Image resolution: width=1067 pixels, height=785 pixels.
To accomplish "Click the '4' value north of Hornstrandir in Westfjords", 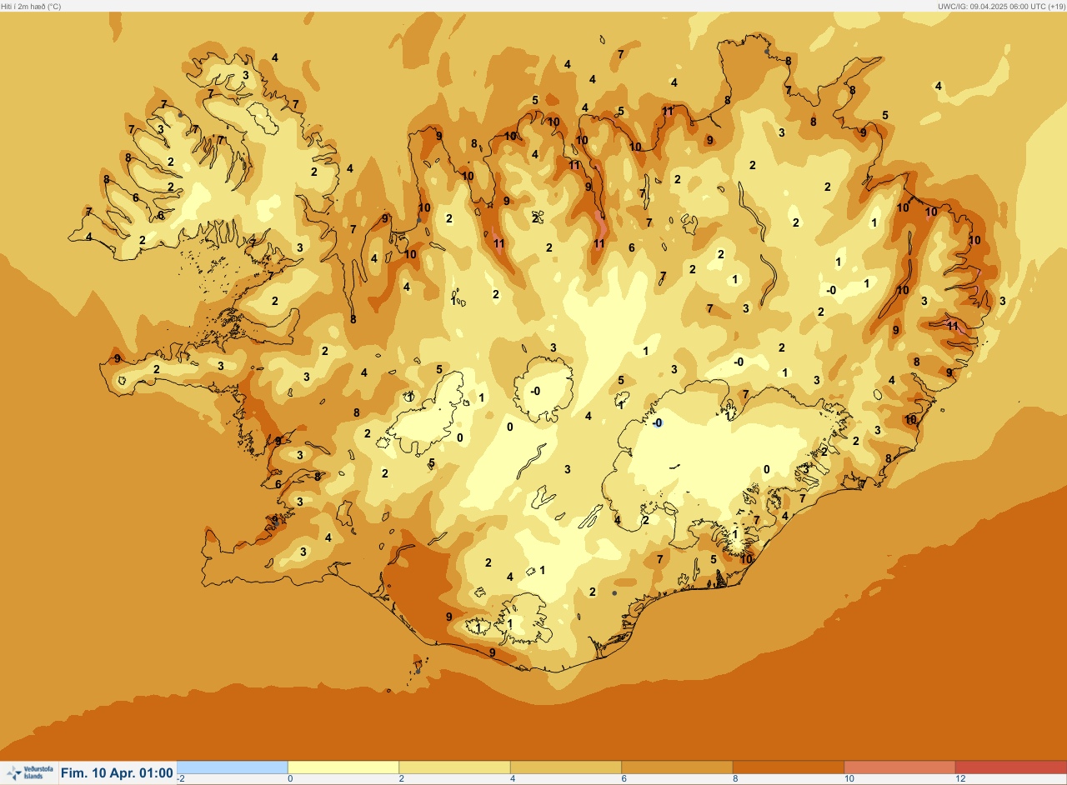I will [x=275, y=57].
